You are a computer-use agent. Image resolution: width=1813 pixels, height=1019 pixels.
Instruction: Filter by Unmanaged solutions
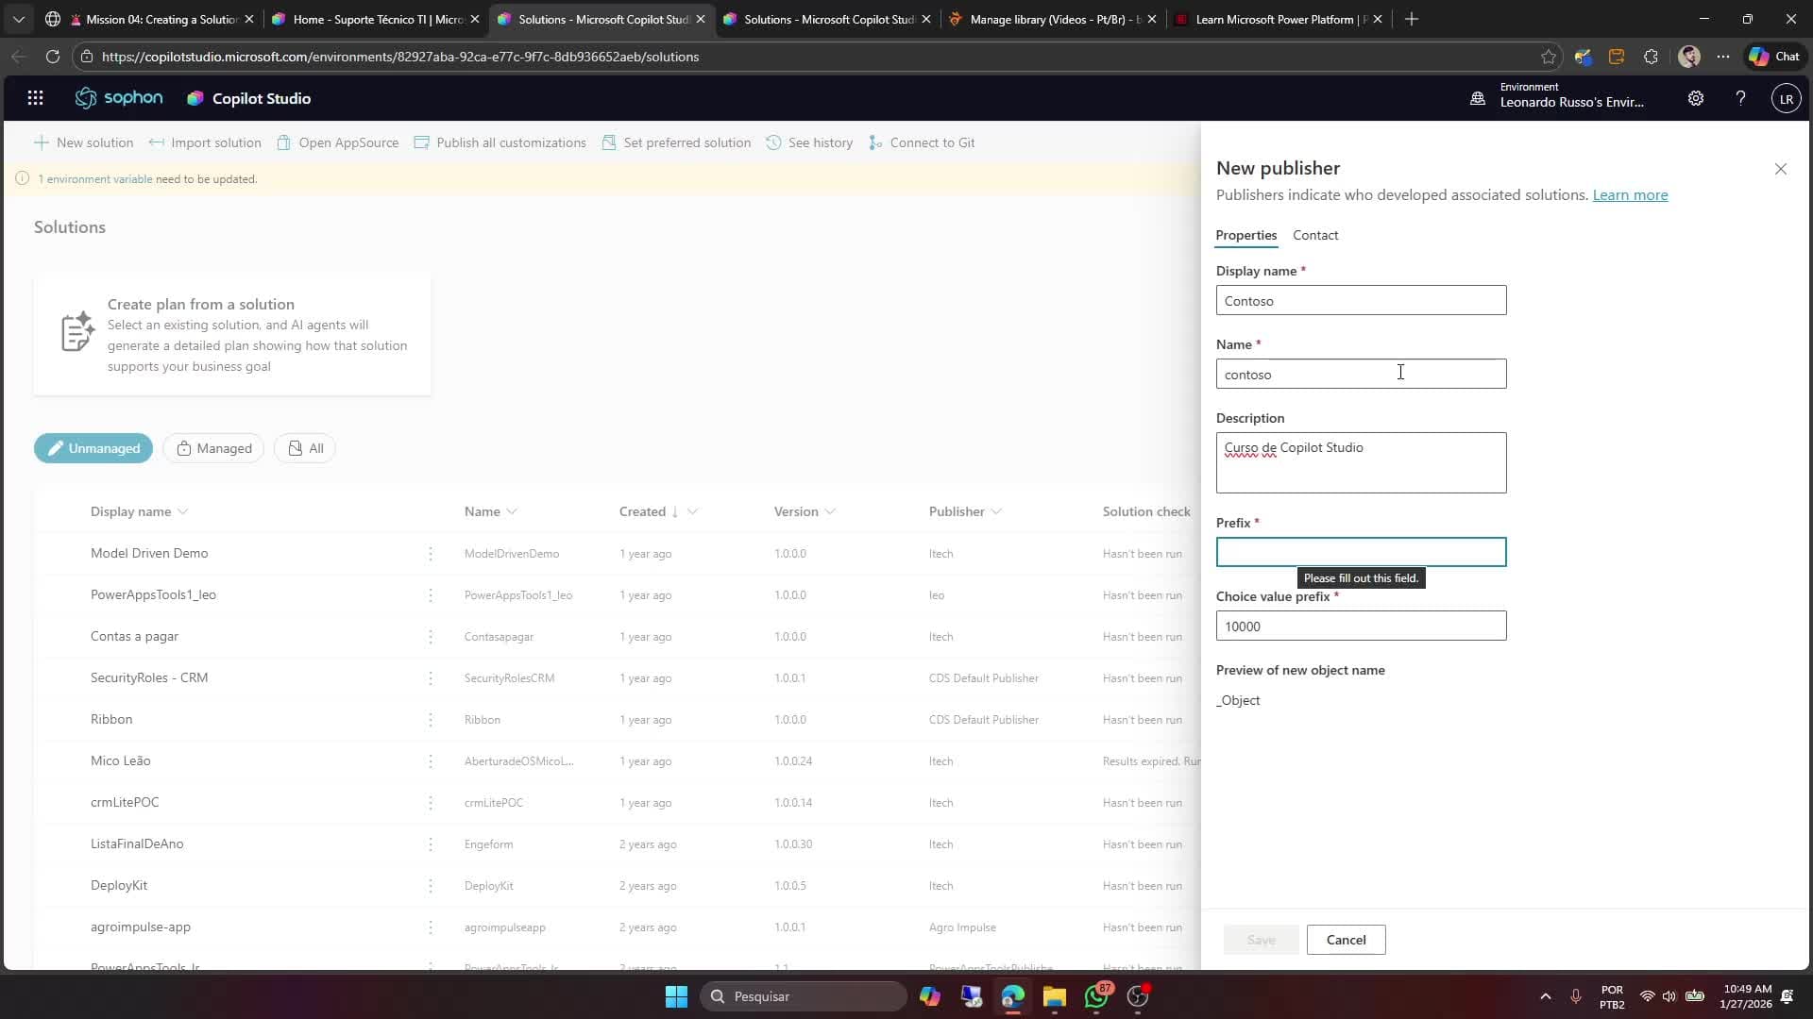pos(93,448)
